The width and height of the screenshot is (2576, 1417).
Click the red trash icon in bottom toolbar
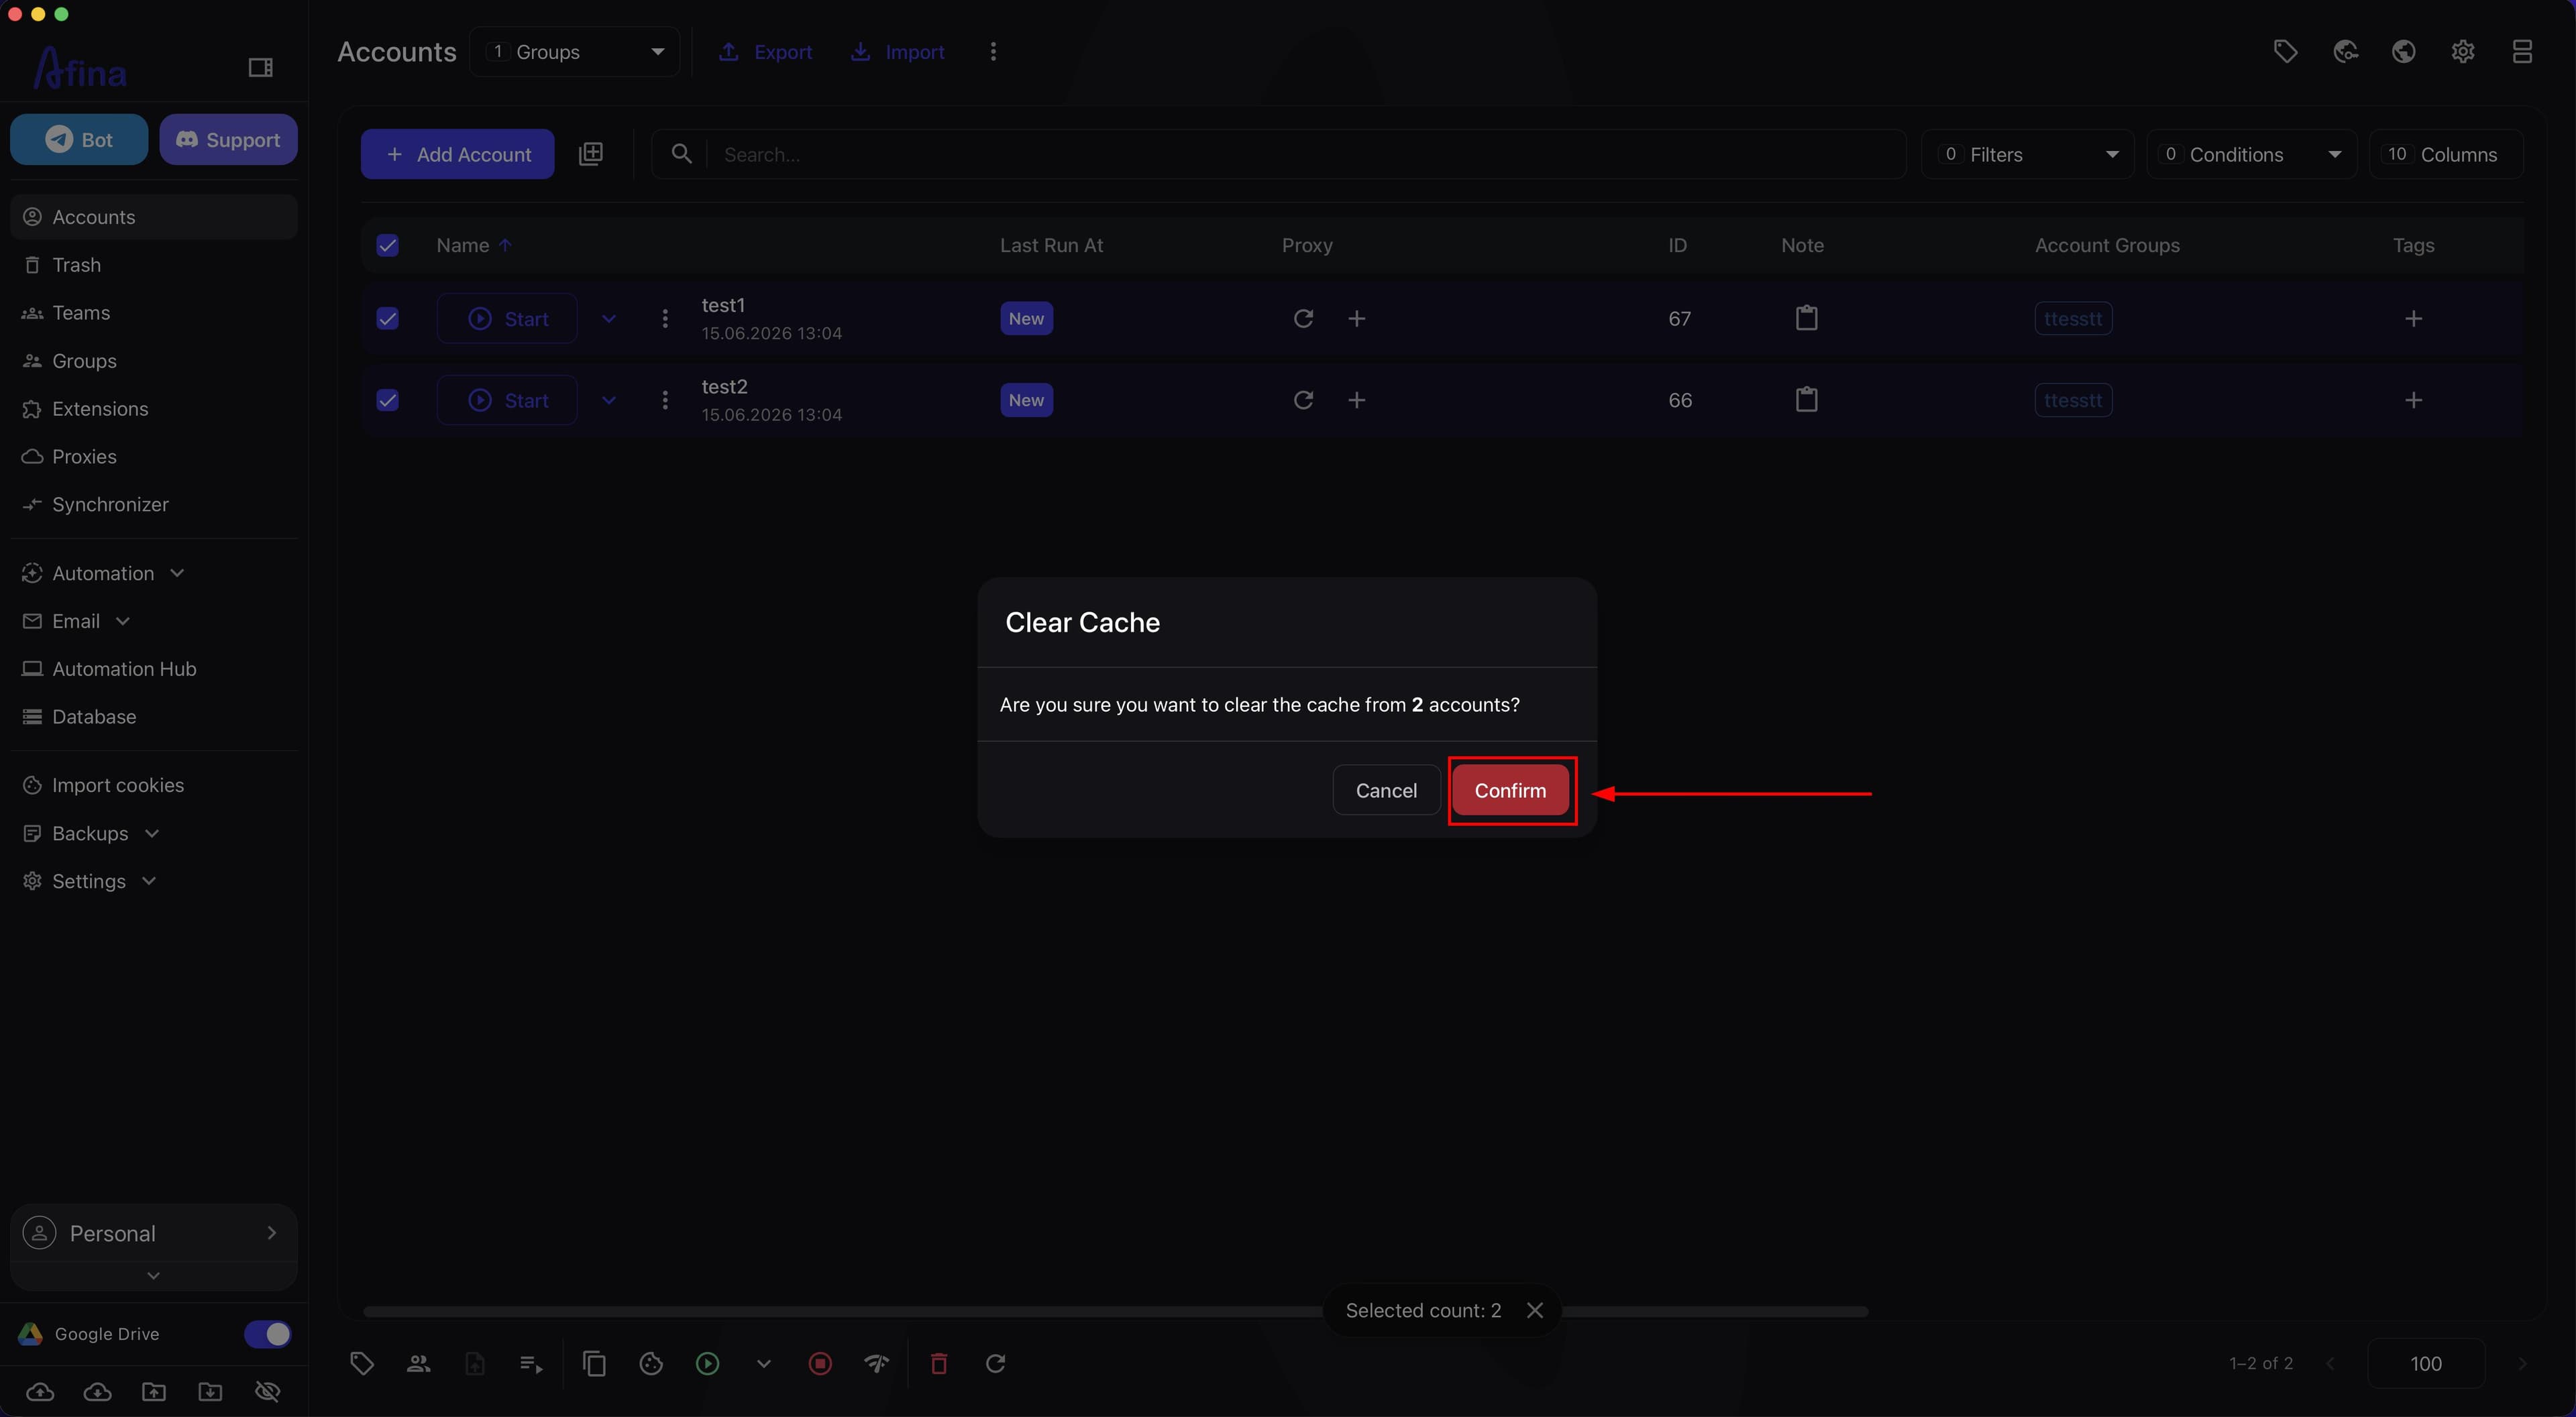(x=939, y=1363)
